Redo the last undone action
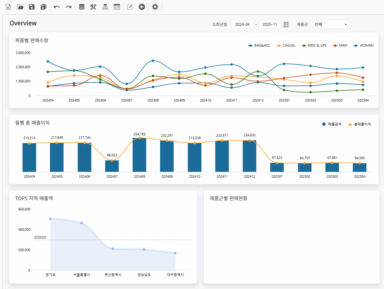The width and height of the screenshot is (384, 289). point(68,7)
